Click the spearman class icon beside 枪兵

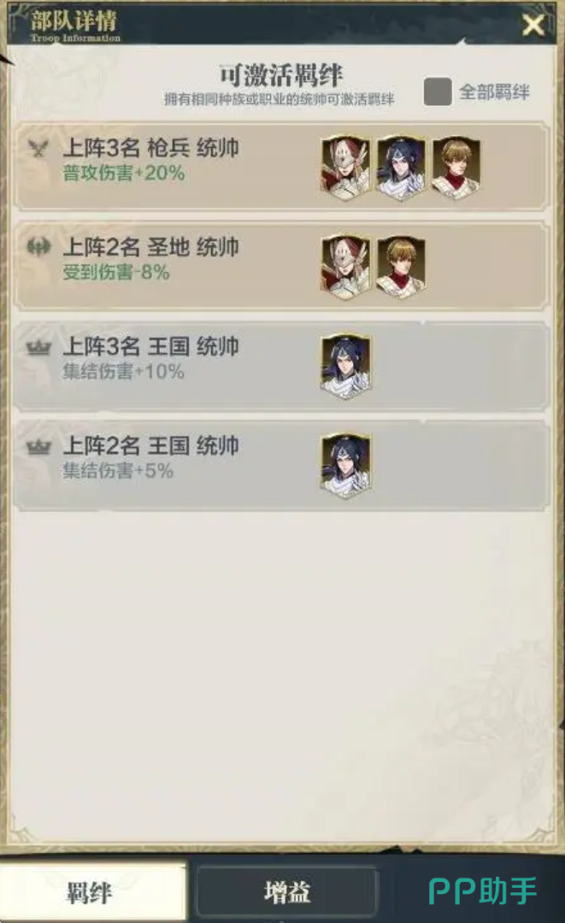(38, 148)
